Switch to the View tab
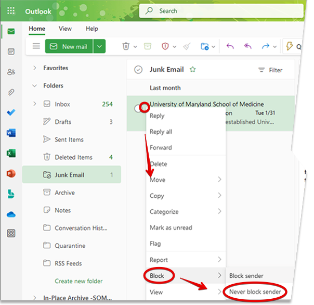The height and width of the screenshot is (305, 314). coord(65,29)
